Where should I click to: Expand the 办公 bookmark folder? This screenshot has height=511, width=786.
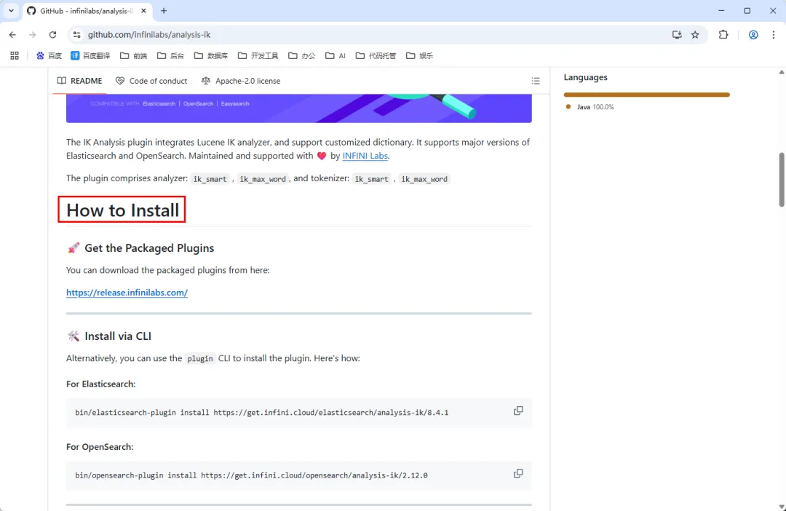(x=302, y=55)
